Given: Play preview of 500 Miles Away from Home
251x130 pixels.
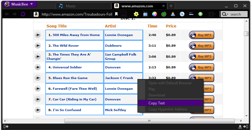Looking at the screenshot, I should [38, 35].
